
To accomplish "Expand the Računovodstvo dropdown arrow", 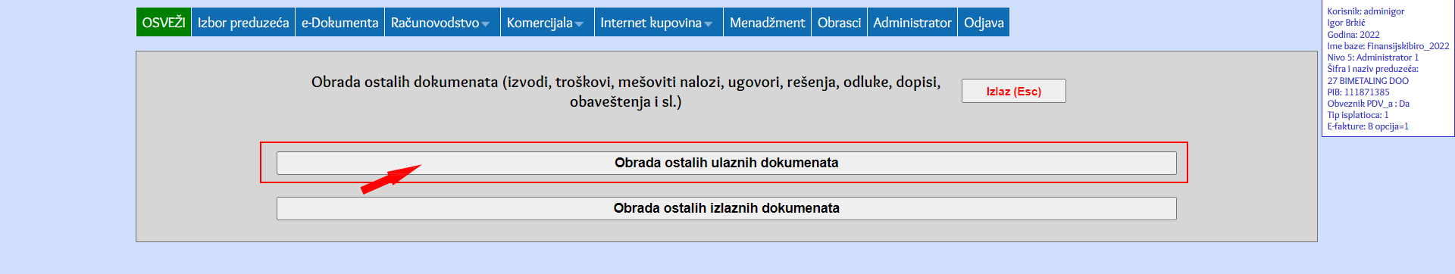I will click(486, 24).
